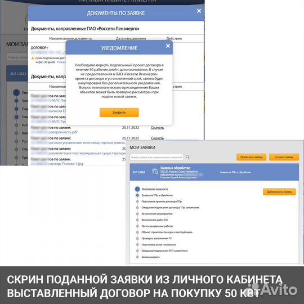Open the Заявка в обработке header
The image size is (304, 304).
point(175,168)
